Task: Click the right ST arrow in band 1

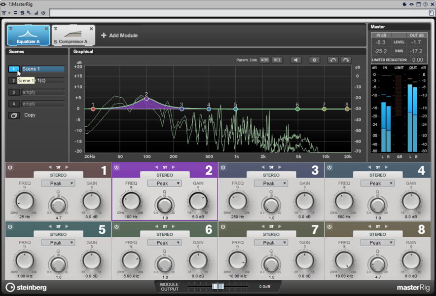Action: point(67,167)
